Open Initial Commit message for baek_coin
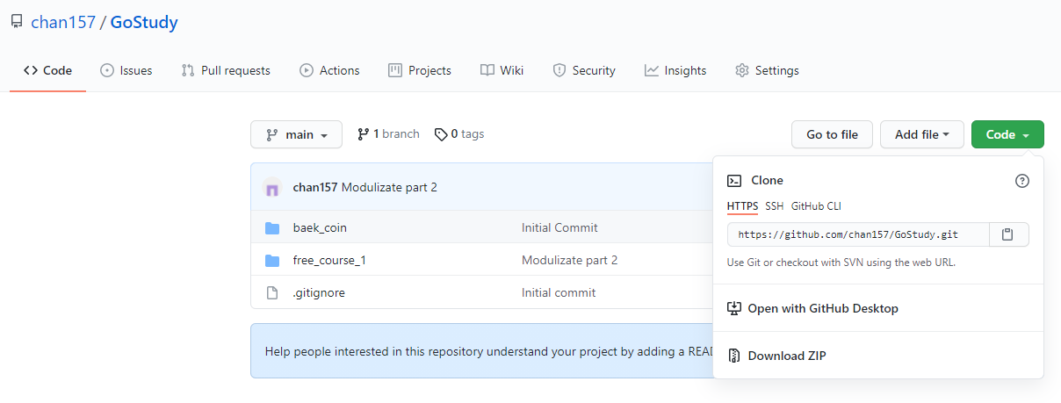The image size is (1061, 403). tap(559, 227)
